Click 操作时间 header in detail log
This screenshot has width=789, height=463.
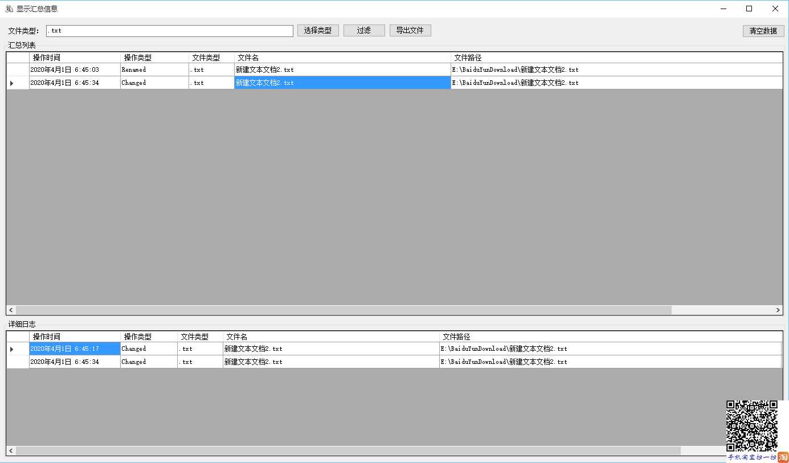[75, 337]
